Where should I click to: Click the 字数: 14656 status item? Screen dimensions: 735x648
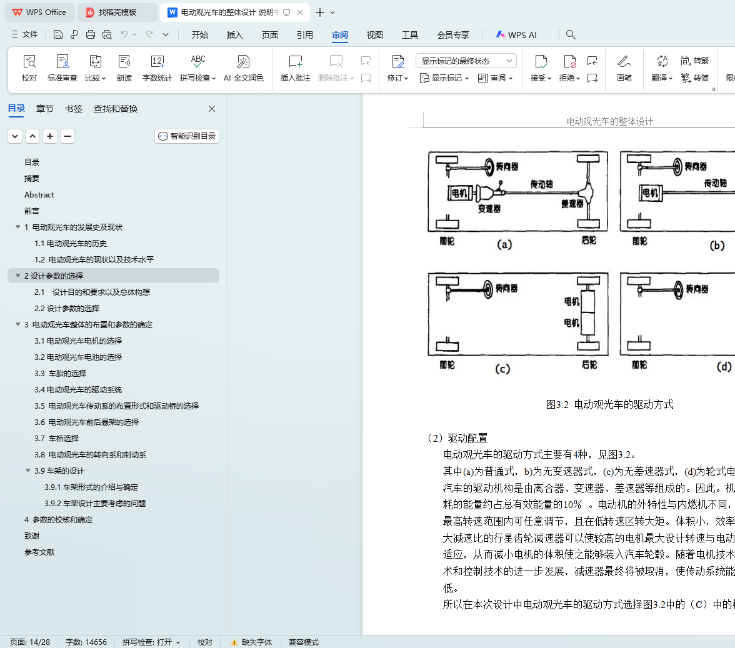(86, 642)
